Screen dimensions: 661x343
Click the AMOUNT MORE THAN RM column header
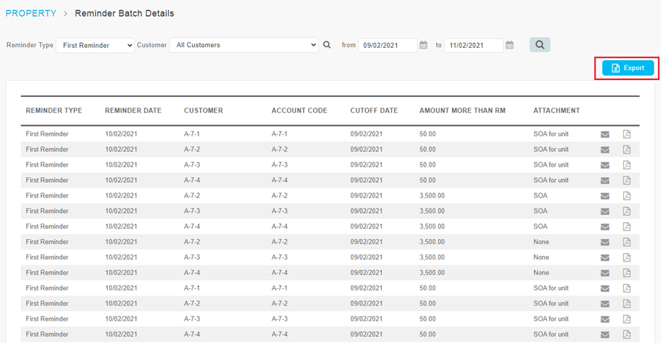click(462, 110)
